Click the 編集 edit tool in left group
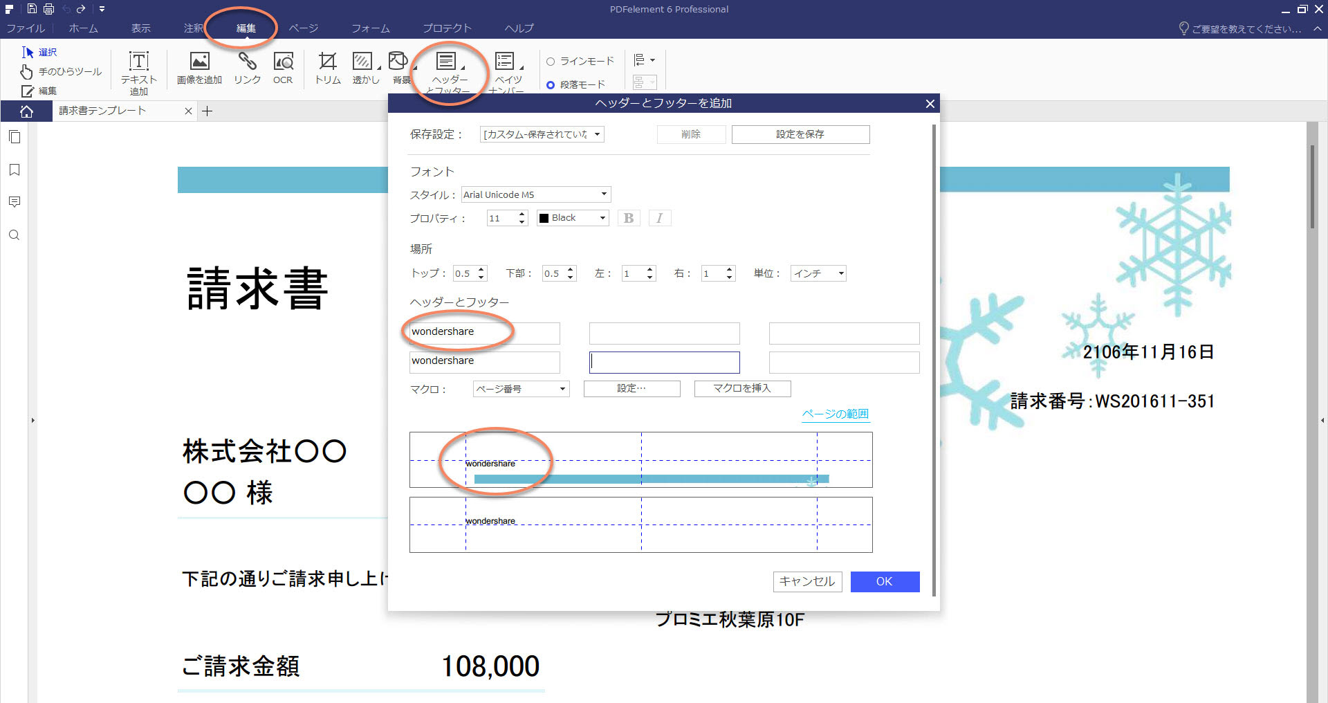Screen dimensions: 1328x703 coord(39,91)
